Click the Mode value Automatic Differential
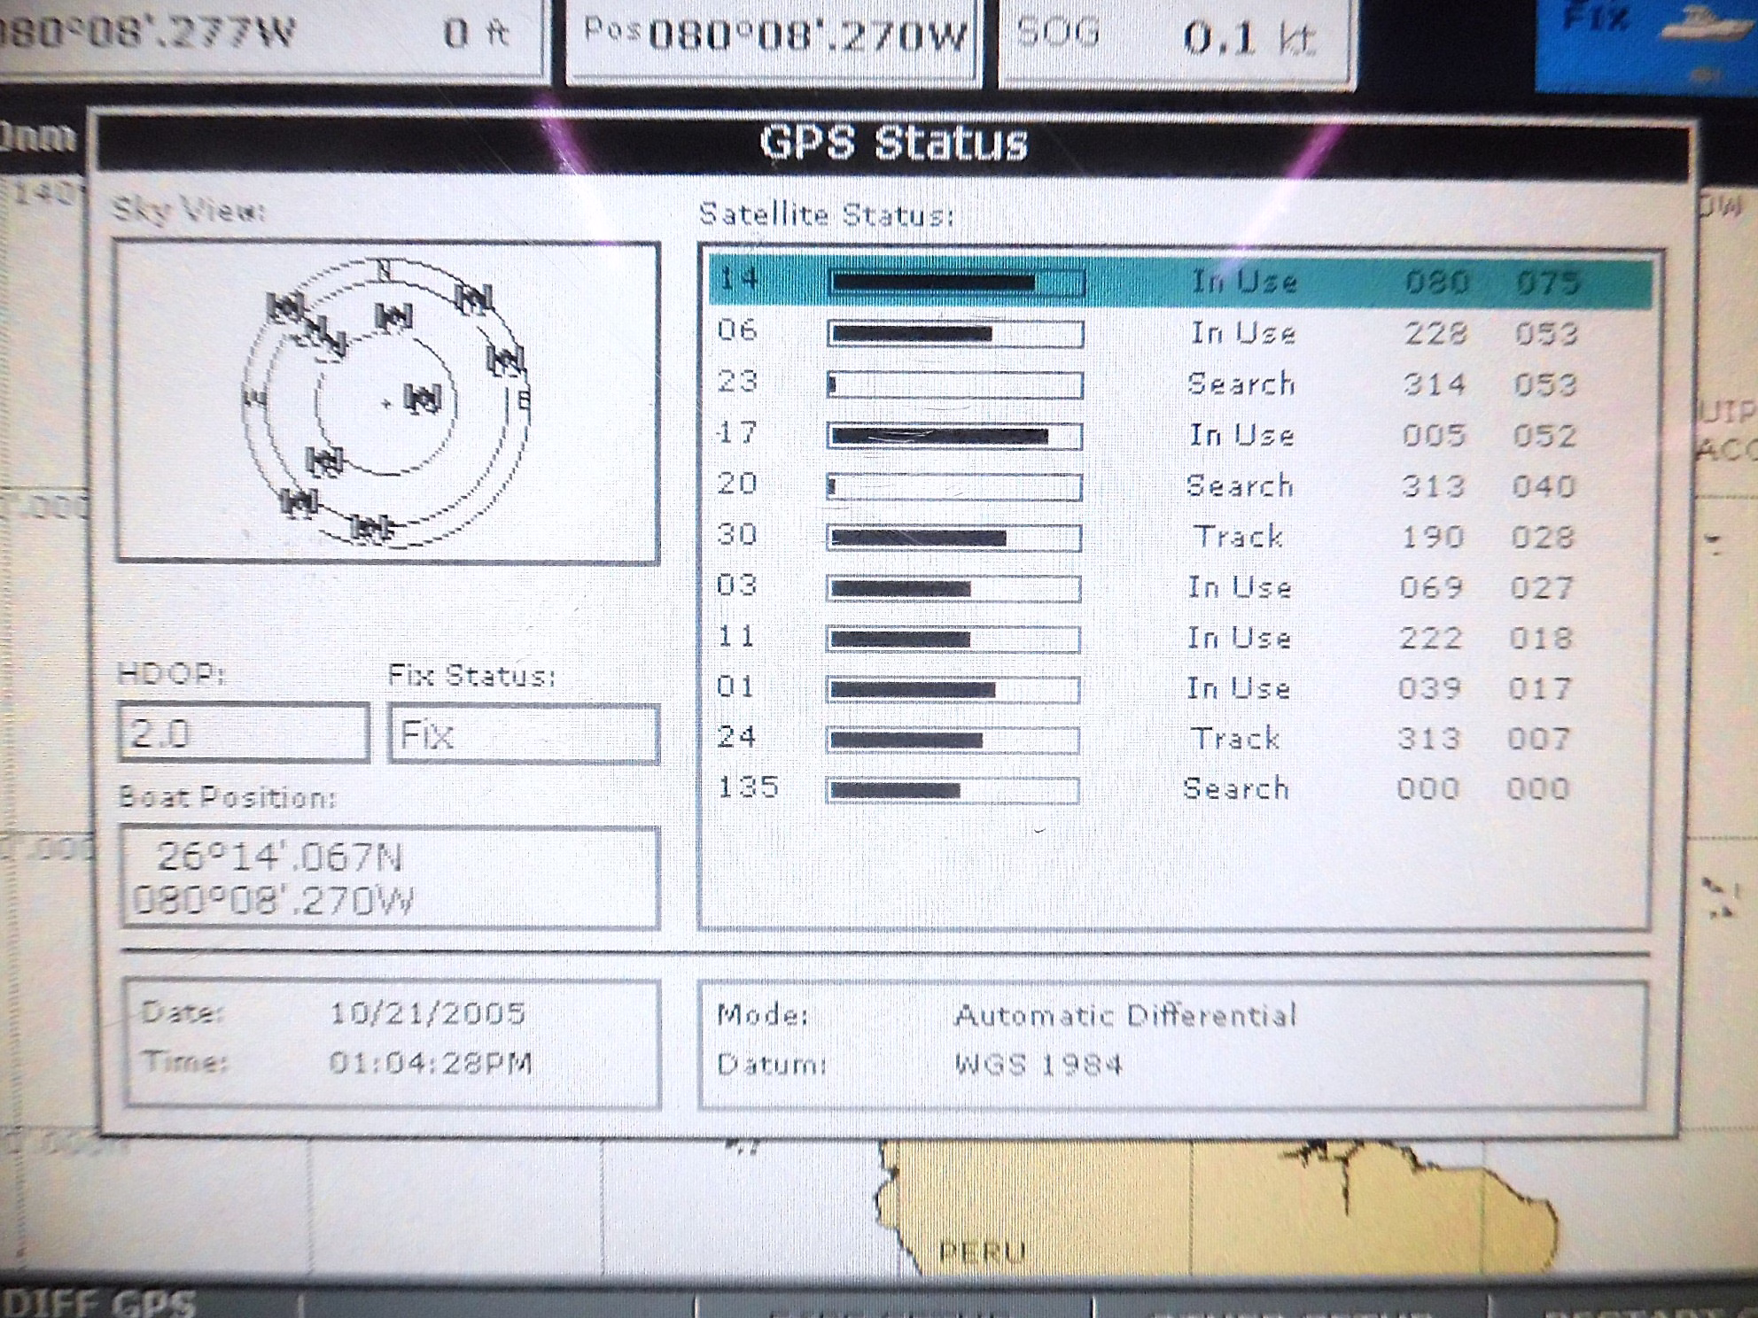This screenshot has height=1318, width=1758. pyautogui.click(x=1125, y=1015)
